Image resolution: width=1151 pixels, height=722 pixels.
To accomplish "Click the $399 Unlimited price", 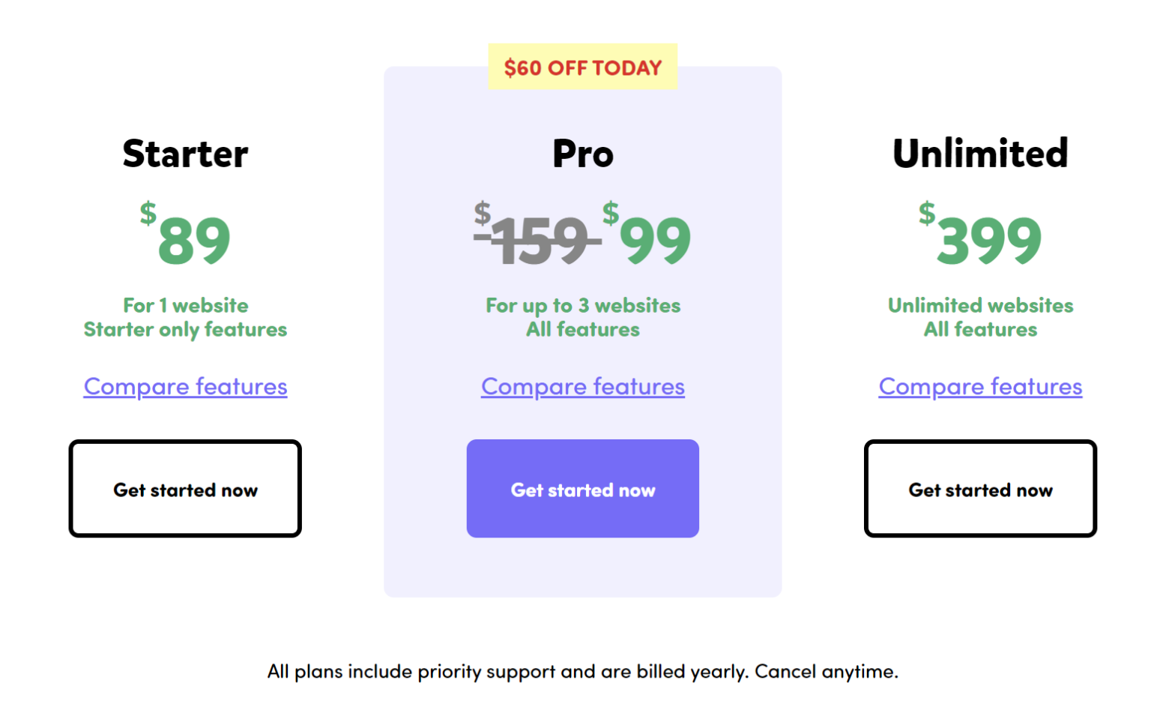I will tap(988, 240).
